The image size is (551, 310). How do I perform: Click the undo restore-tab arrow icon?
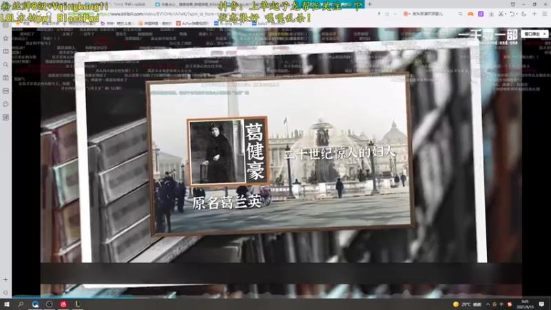(x=512, y=14)
